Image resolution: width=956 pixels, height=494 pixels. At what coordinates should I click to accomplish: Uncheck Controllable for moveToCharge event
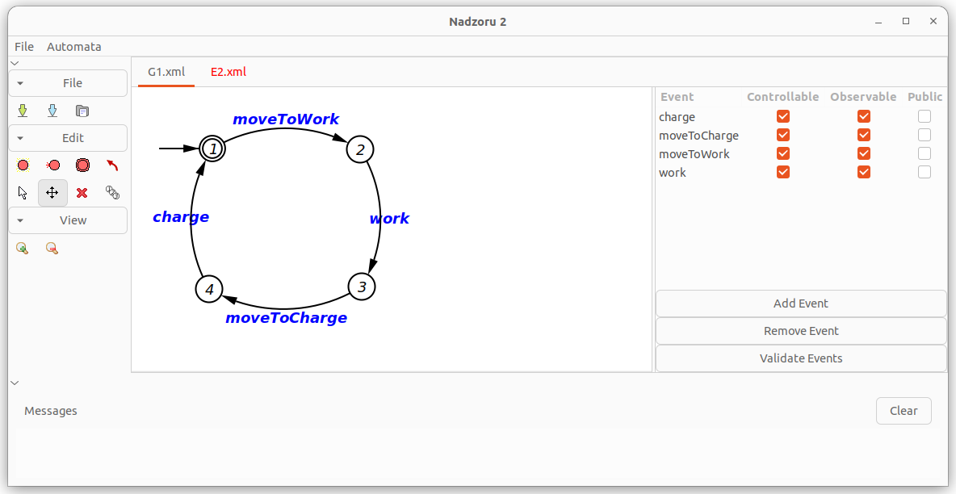[x=783, y=135]
